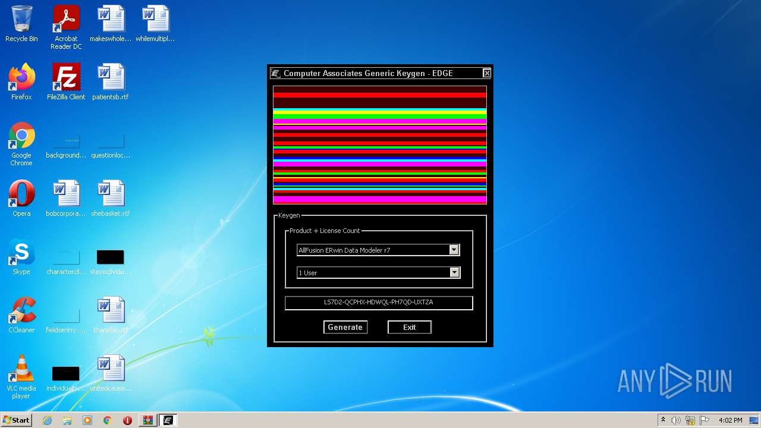Open Windows Explorer folder icon in taskbar
Screen dimensions: 761x428
(x=67, y=420)
